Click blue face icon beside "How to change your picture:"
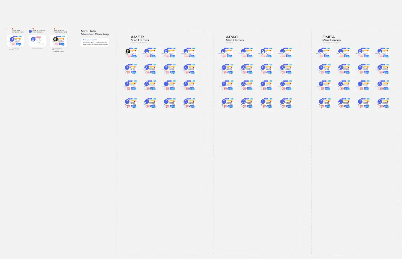This screenshot has width=402, height=259. point(30,31)
